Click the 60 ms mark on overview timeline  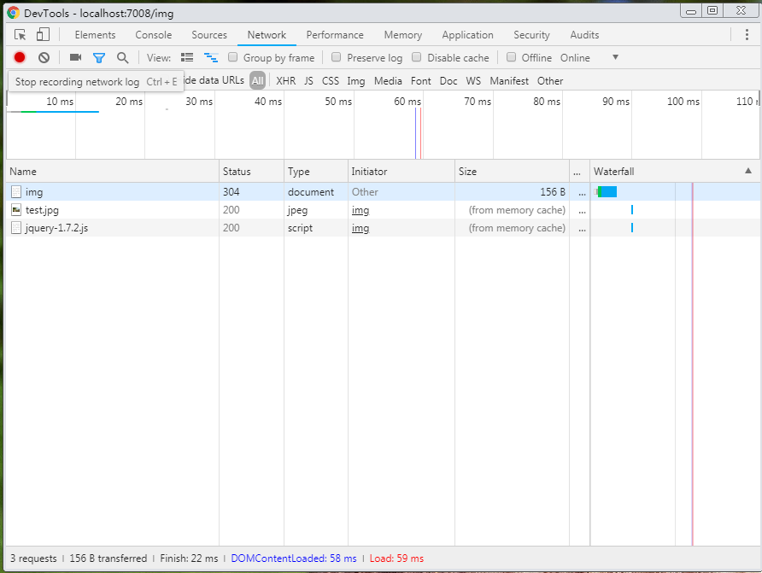407,101
